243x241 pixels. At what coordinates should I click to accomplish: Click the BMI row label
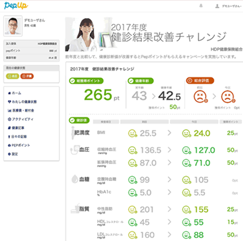pyautogui.click(x=101, y=132)
